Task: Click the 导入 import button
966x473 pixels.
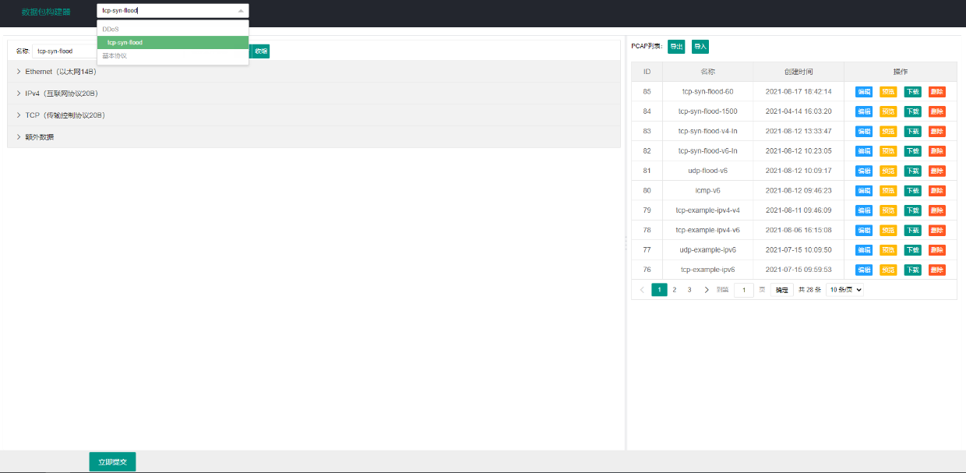Action: [x=700, y=47]
